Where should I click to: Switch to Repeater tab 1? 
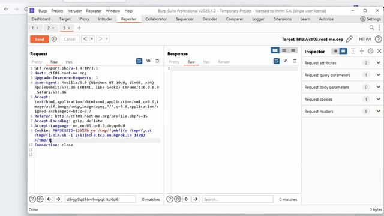coord(35,28)
